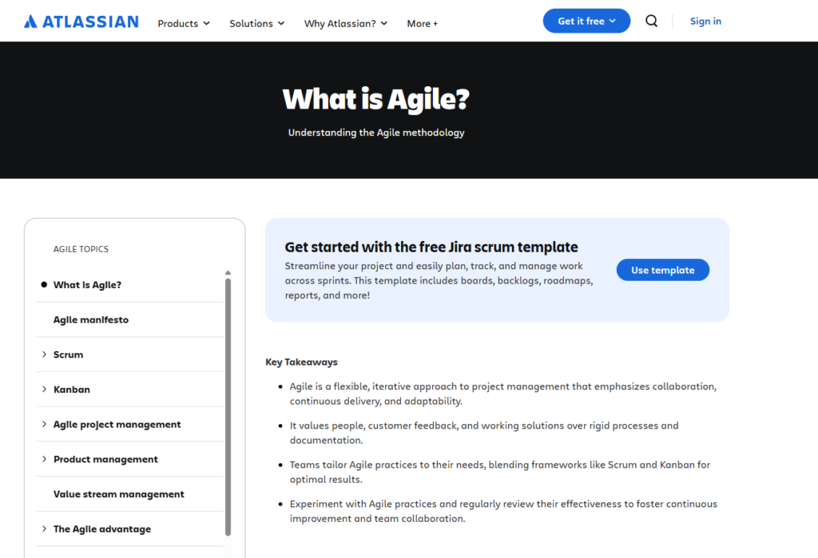Click the Use template button
Screen dimensions: 818x558
point(662,270)
